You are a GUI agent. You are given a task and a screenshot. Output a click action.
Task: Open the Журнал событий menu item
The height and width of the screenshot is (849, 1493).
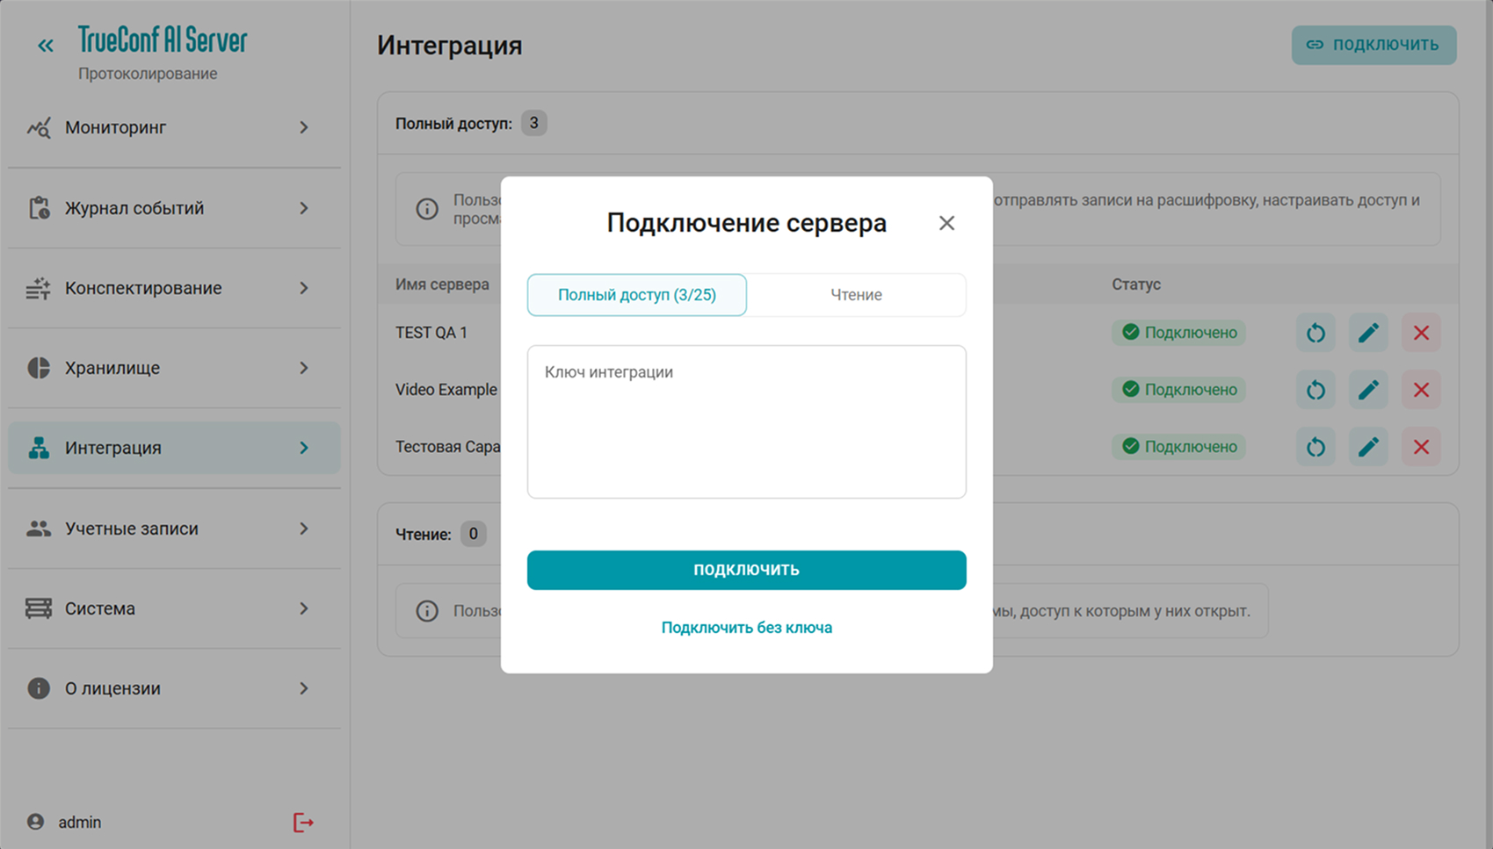pyautogui.click(x=134, y=208)
